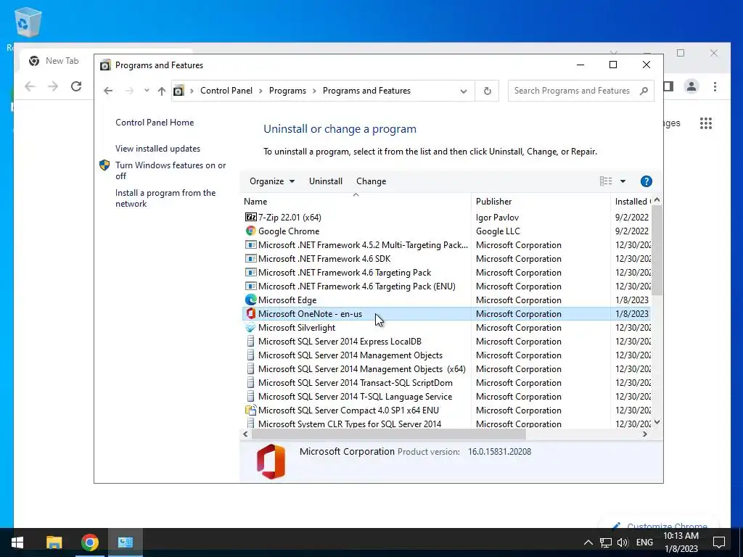743x557 pixels.
Task: Open the volume control in system tray
Action: [x=623, y=542]
